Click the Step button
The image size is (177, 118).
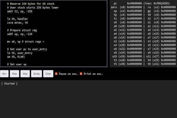coord(15,74)
